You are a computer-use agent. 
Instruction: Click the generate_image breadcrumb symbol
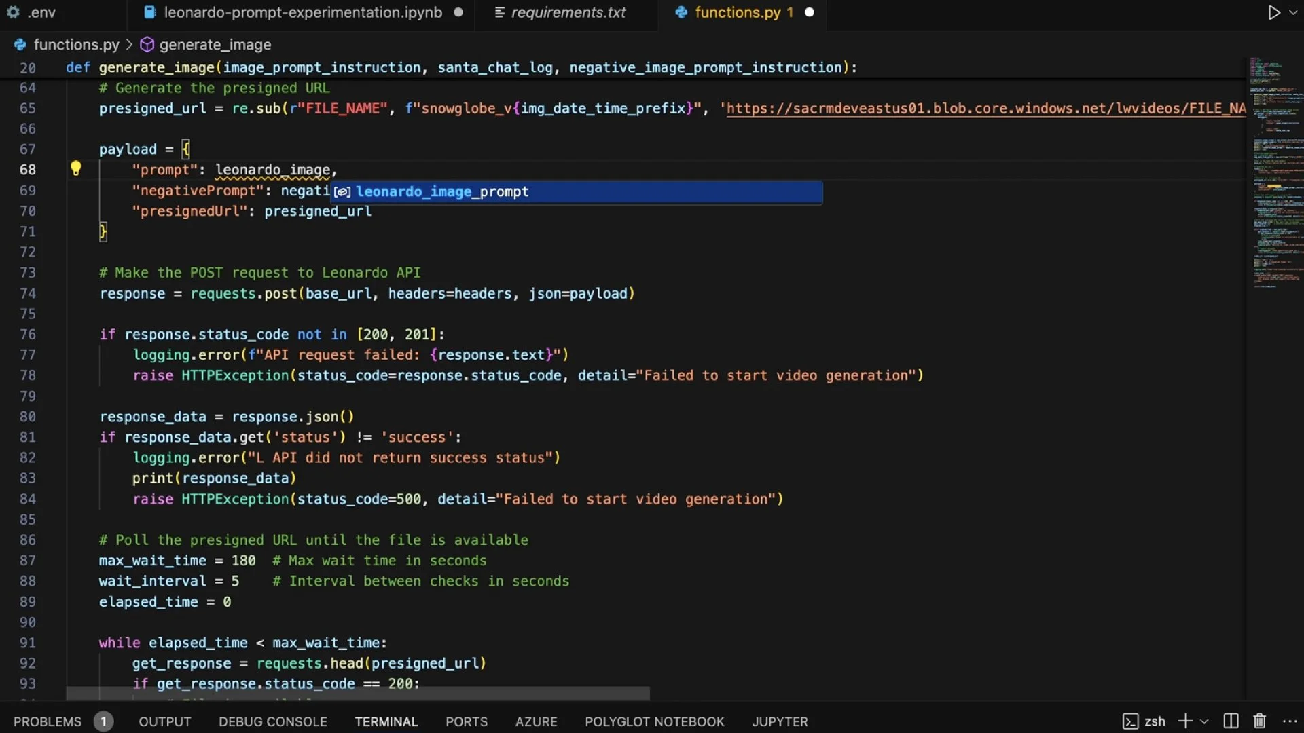pyautogui.click(x=215, y=45)
